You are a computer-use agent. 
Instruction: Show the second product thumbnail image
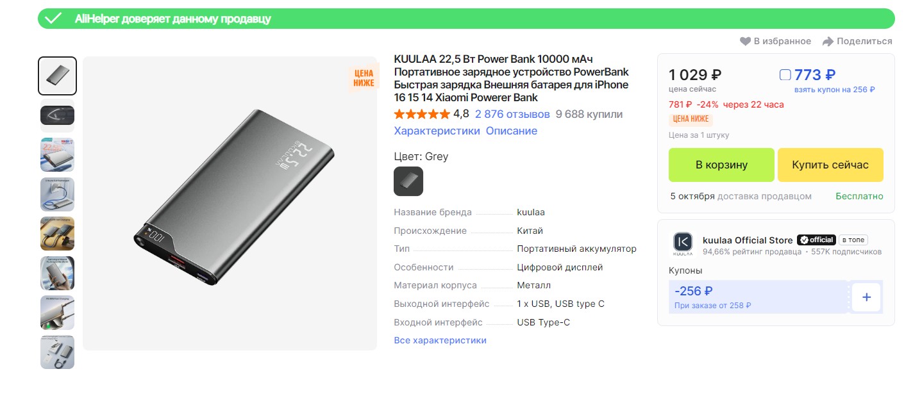point(58,115)
